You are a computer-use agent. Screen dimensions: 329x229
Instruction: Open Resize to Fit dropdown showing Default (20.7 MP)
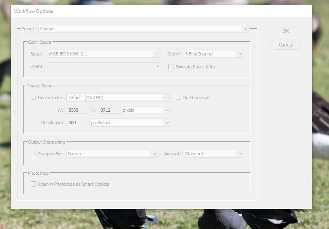(x=118, y=98)
